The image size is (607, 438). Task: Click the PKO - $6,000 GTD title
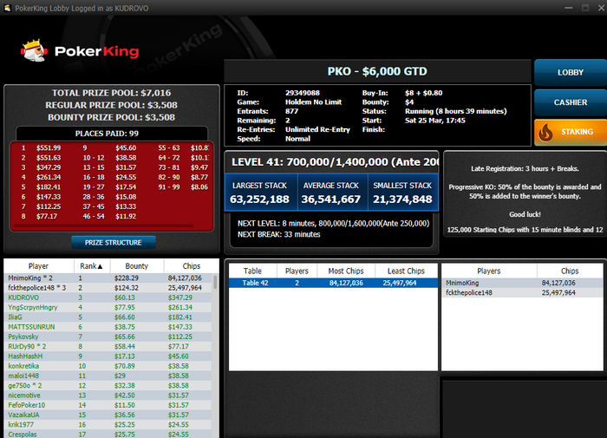click(x=377, y=71)
